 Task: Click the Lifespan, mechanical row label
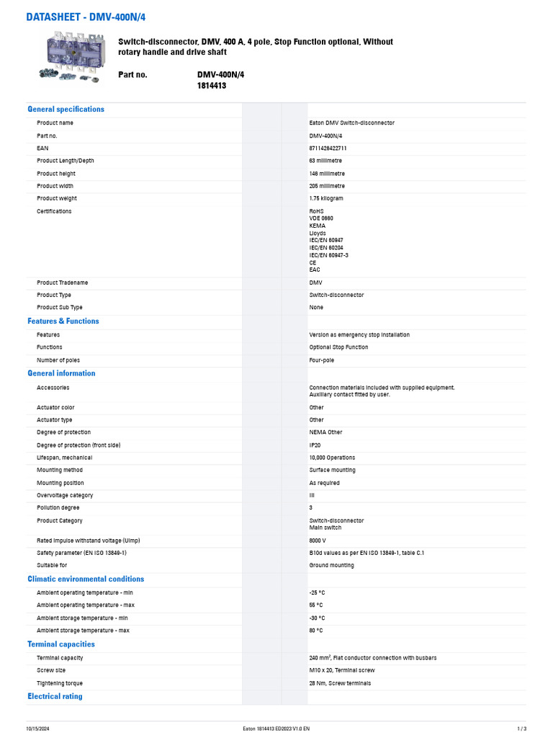click(64, 458)
